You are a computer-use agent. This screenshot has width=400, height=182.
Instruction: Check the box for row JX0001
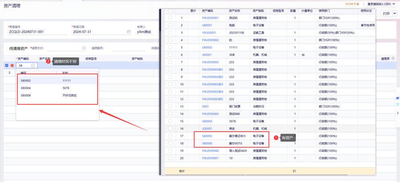[x=170, y=55]
